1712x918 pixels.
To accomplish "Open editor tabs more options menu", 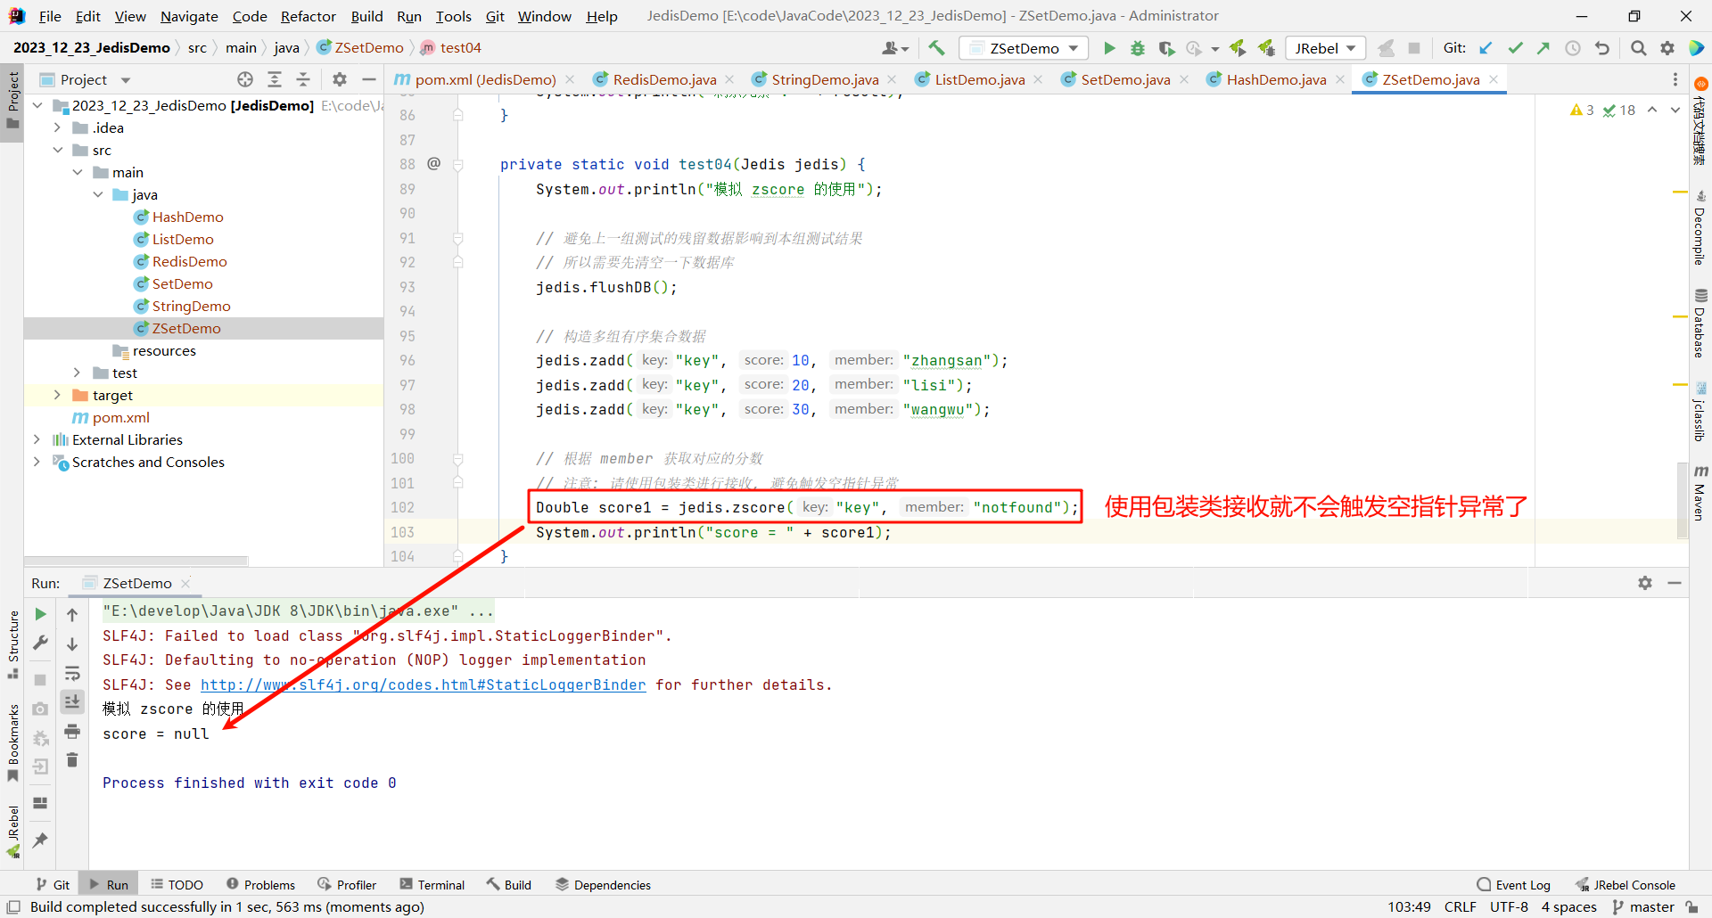I will [1675, 79].
